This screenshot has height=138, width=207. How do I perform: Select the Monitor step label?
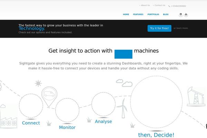(67, 127)
